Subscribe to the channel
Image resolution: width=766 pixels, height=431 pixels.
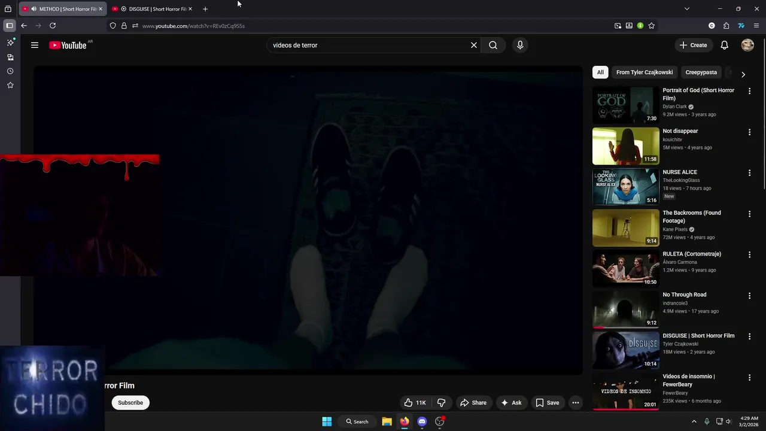[130, 403]
